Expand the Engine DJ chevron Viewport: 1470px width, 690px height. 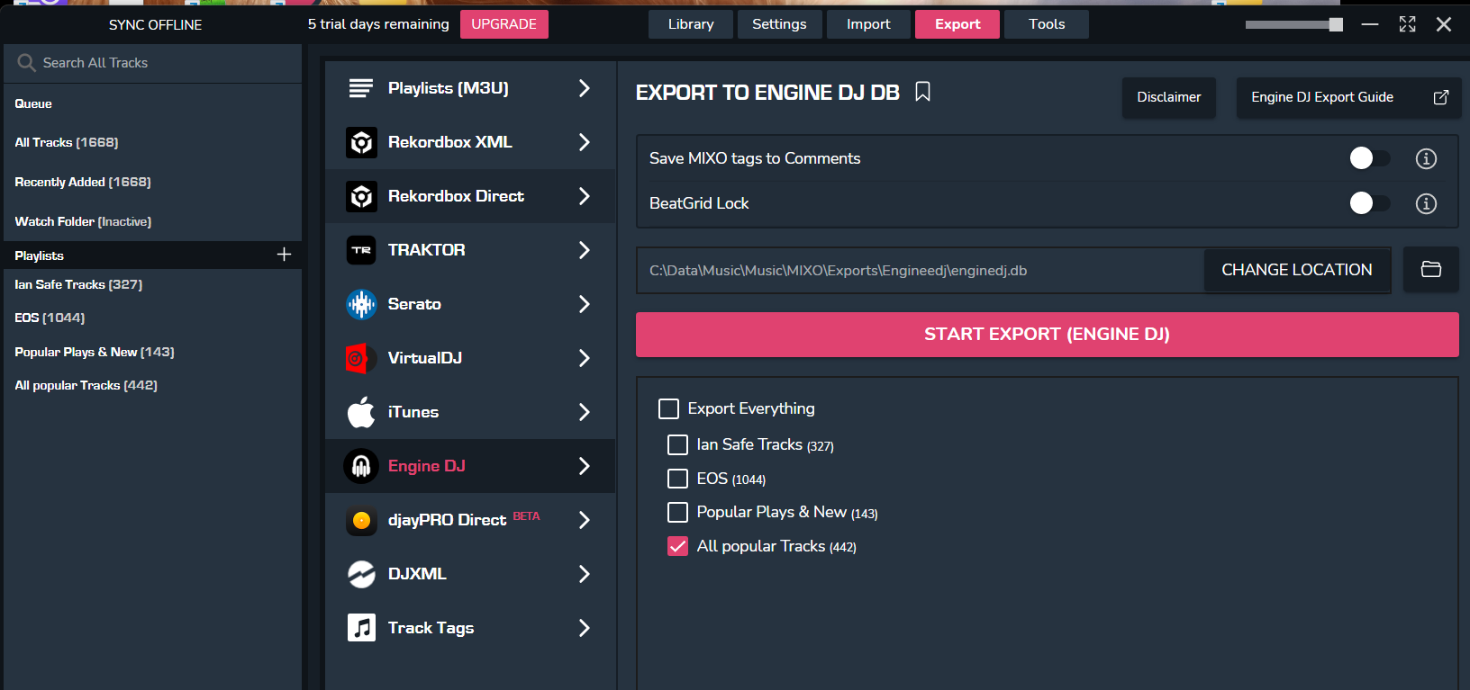tap(585, 466)
